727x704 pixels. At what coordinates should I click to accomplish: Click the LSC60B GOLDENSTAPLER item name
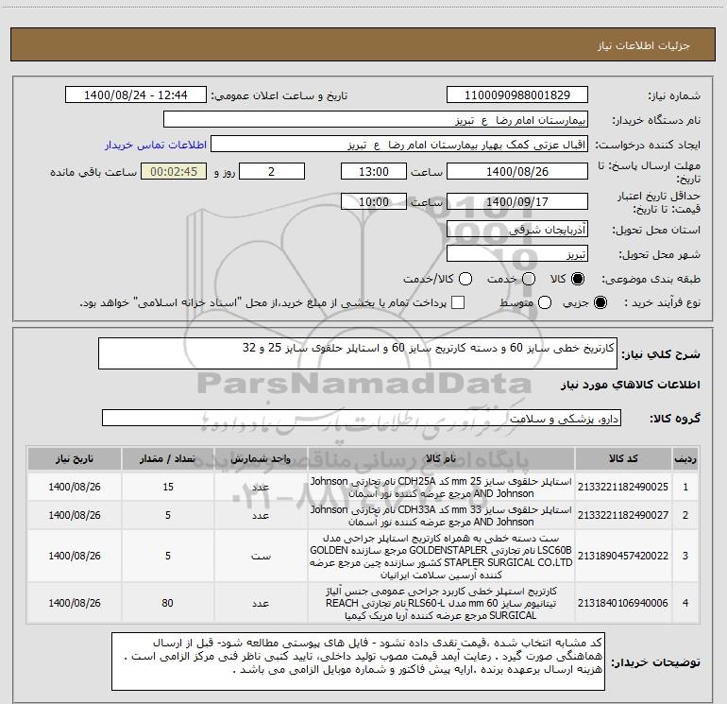tap(442, 556)
